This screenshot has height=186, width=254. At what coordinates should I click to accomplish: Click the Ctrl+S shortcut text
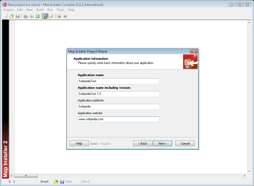[85, 182]
